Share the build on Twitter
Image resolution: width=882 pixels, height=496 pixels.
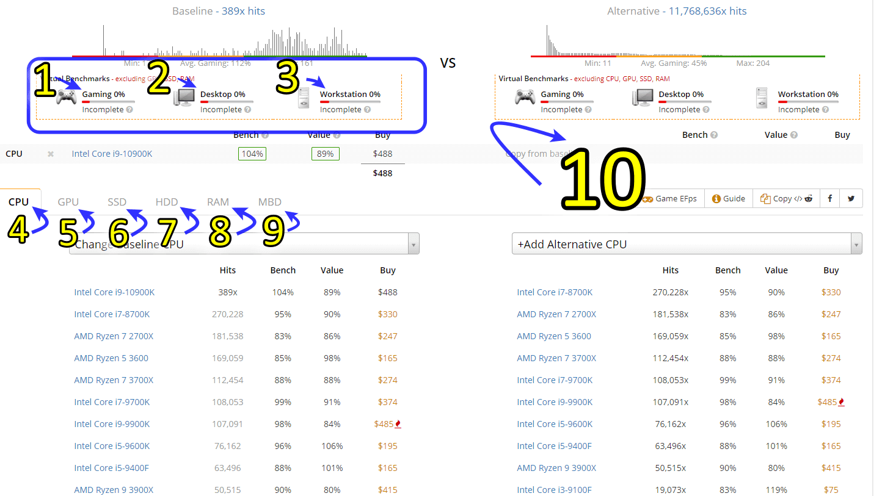tap(851, 198)
